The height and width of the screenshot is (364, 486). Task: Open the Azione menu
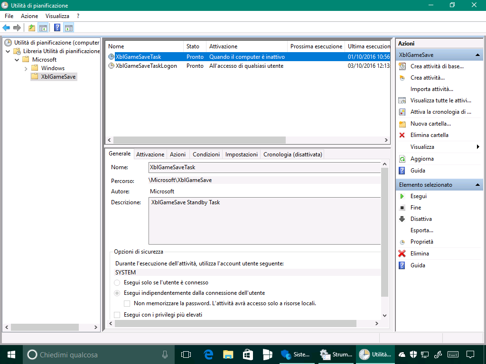(x=29, y=16)
